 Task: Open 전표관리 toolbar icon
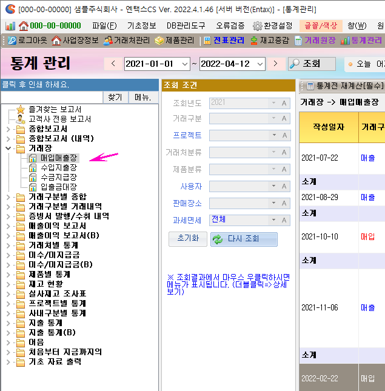point(207,41)
